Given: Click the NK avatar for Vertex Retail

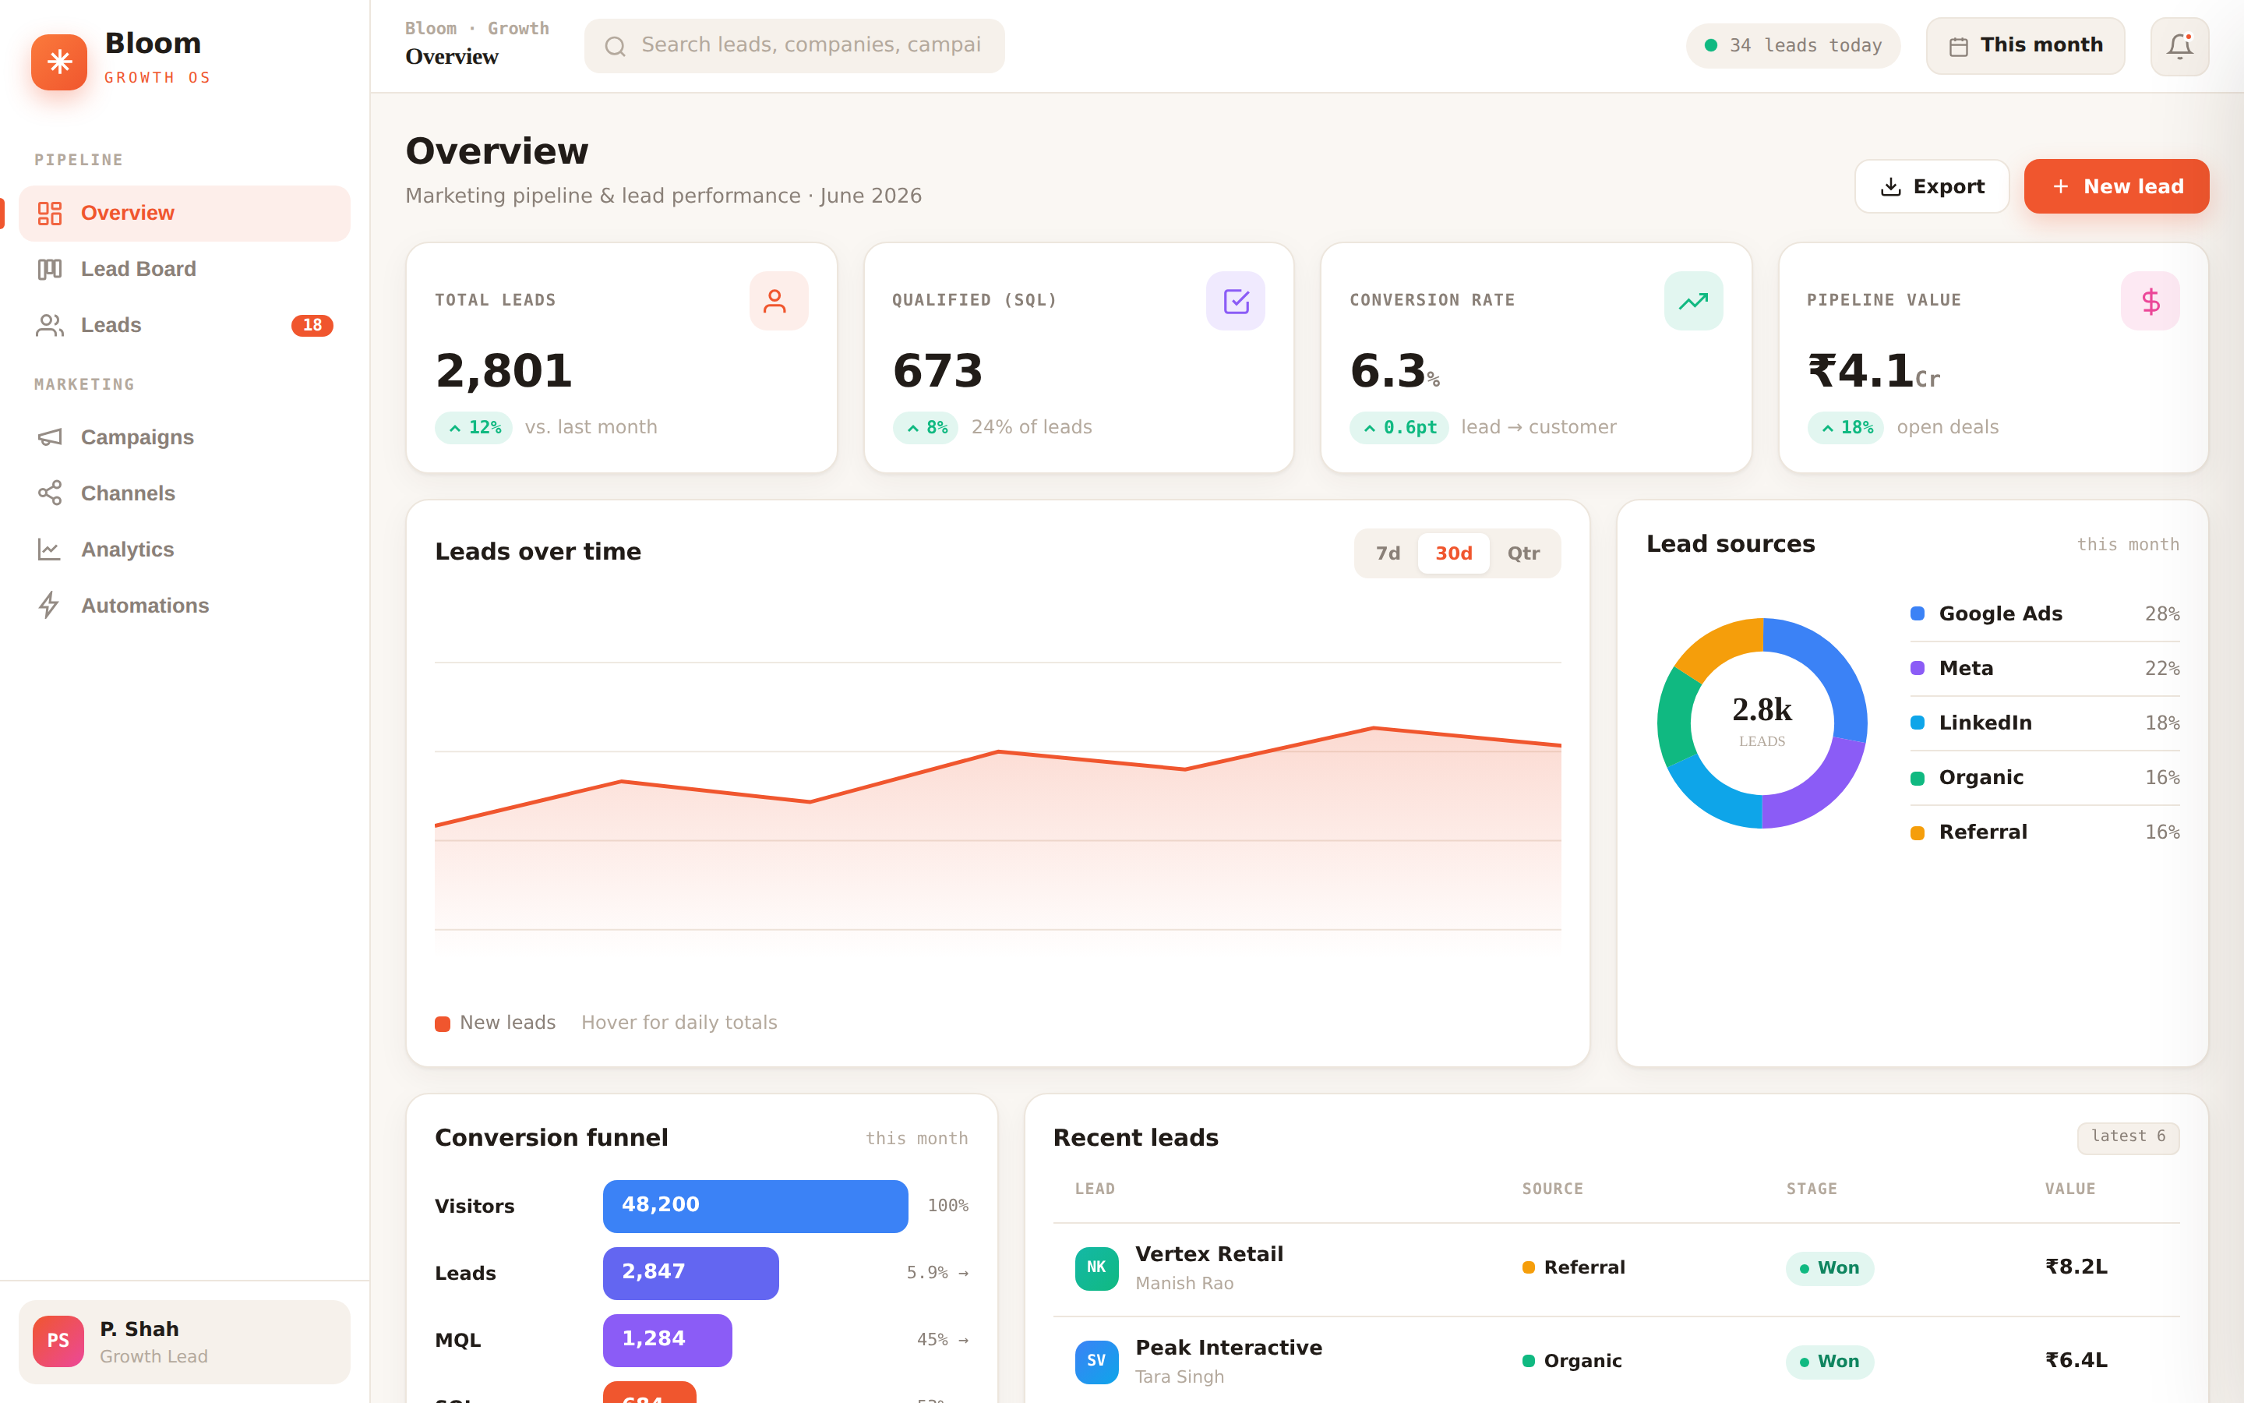Looking at the screenshot, I should point(1096,1268).
